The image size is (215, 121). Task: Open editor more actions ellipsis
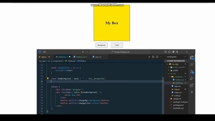pos(161,57)
